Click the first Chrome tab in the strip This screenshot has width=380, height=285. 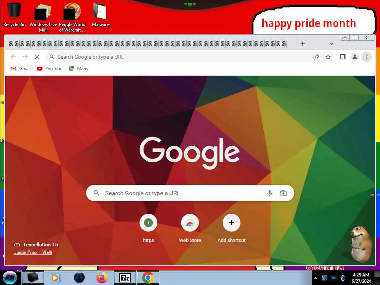click(x=11, y=44)
